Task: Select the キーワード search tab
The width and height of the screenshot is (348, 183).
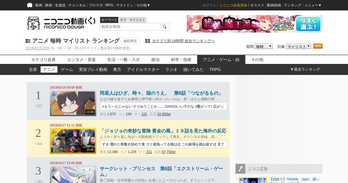Action: tap(109, 20)
